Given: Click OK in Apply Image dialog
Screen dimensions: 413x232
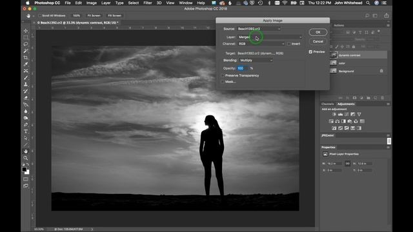Looking at the screenshot, I should pos(318,32).
